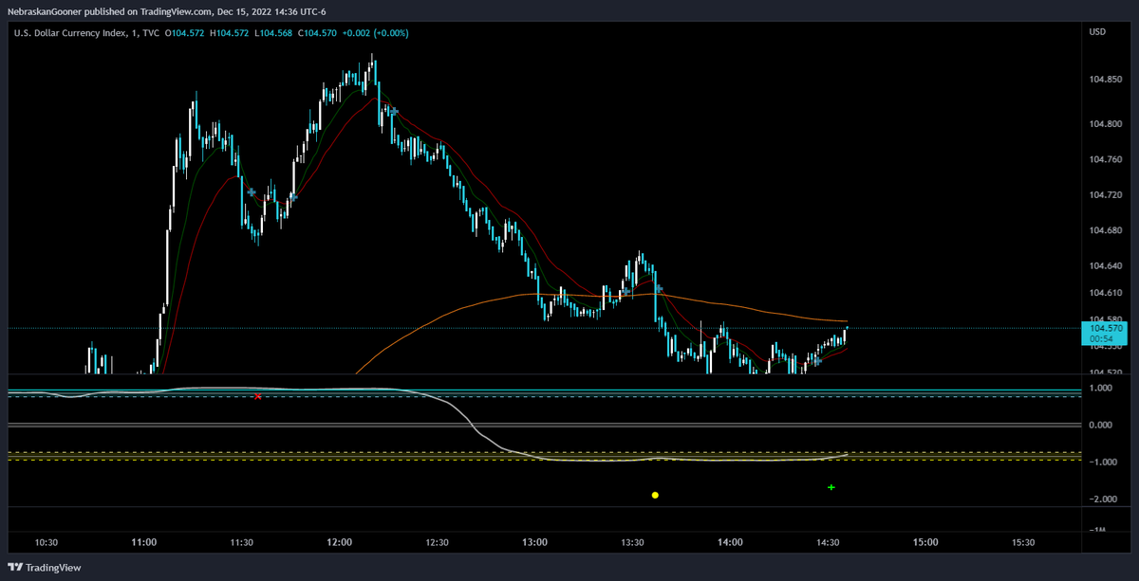Click the 10:30 time axis label
Image resolution: width=1139 pixels, height=581 pixels.
click(47, 543)
